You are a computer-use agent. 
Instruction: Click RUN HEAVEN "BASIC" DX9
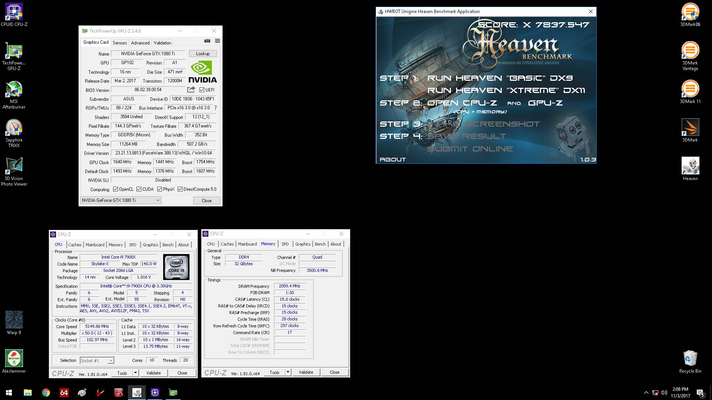(500, 78)
